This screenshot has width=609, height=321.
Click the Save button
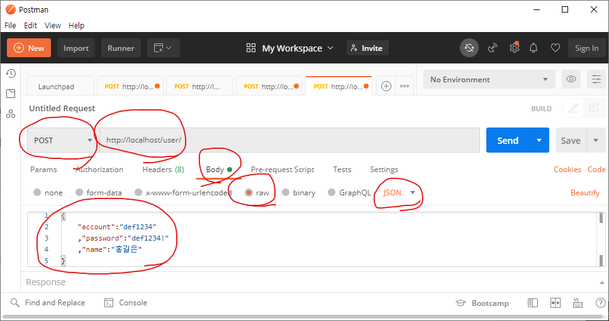(571, 140)
